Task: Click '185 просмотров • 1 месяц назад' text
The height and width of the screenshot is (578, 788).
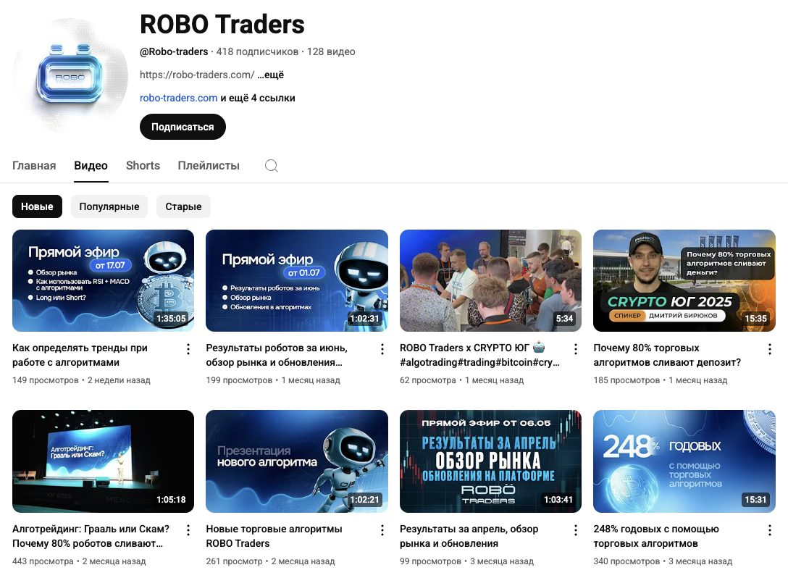Action: pos(661,380)
